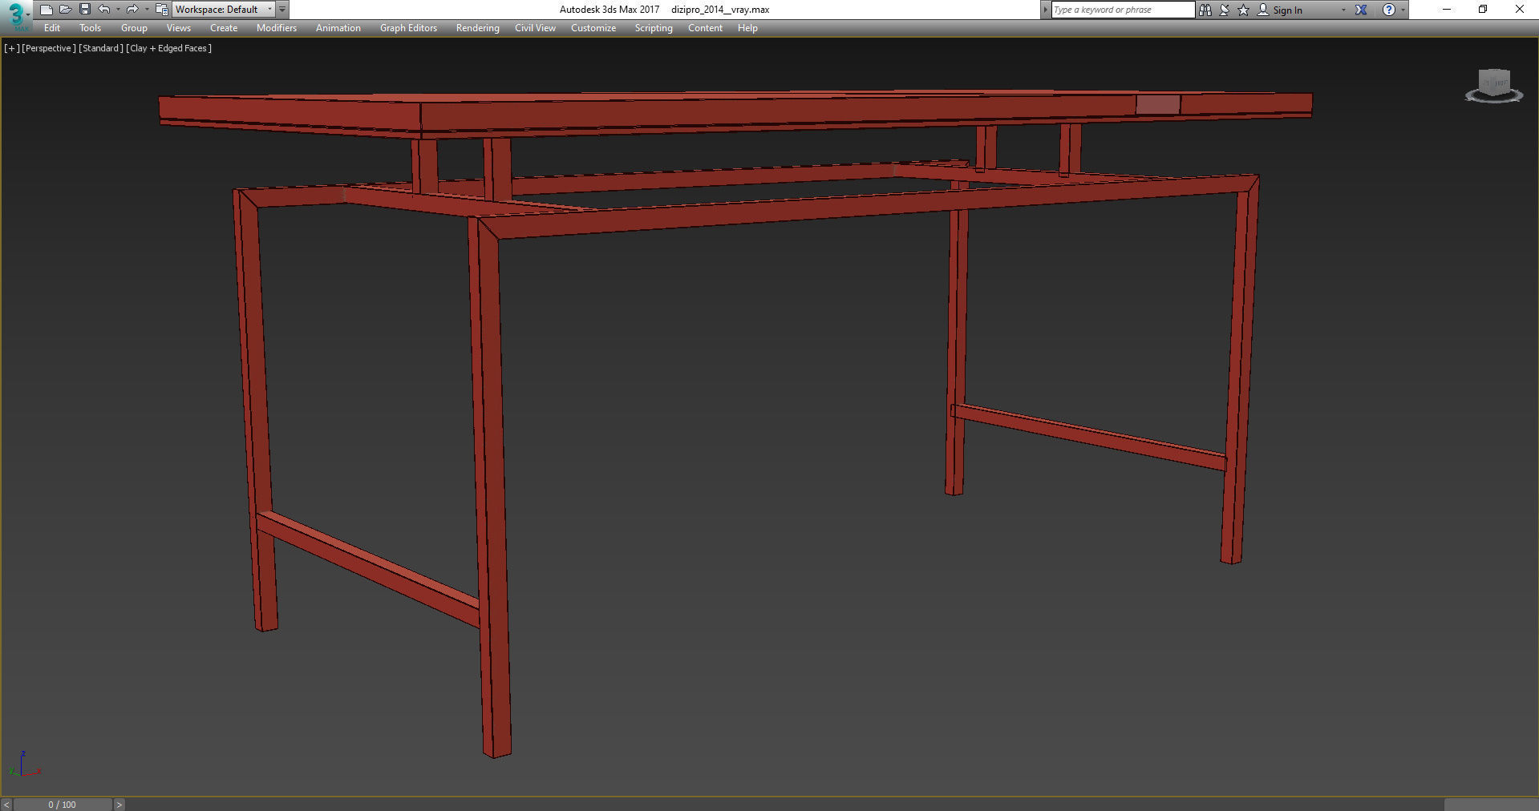Click the binoculars search icon
Screen dimensions: 1539x811
1205,10
